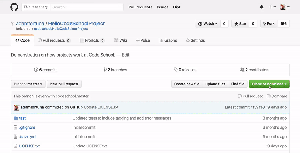
Task: Open Clone or download dropdown
Action: point(269,84)
